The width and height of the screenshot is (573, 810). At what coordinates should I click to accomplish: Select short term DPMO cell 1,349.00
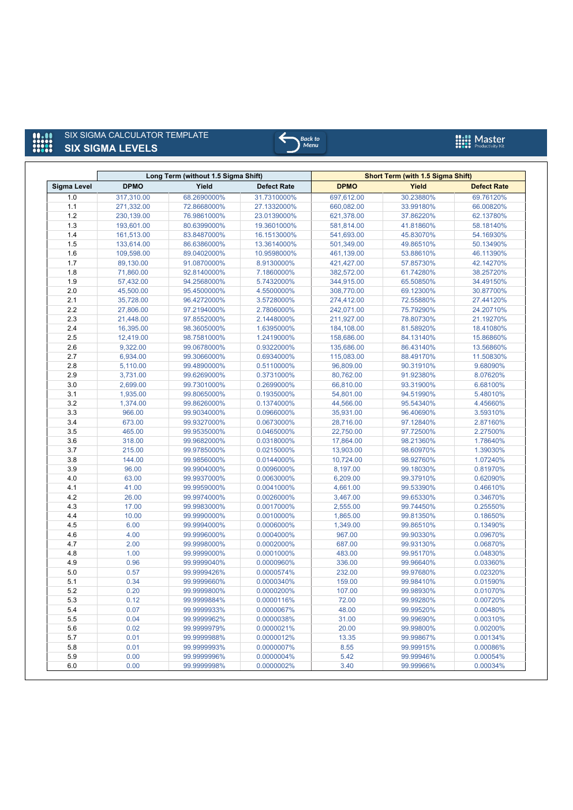pyautogui.click(x=347, y=525)
